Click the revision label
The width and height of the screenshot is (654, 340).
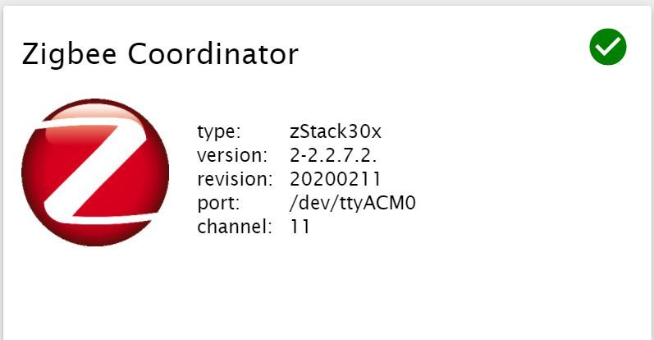click(235, 179)
